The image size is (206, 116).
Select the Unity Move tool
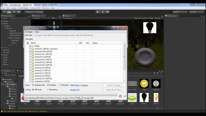9,12
